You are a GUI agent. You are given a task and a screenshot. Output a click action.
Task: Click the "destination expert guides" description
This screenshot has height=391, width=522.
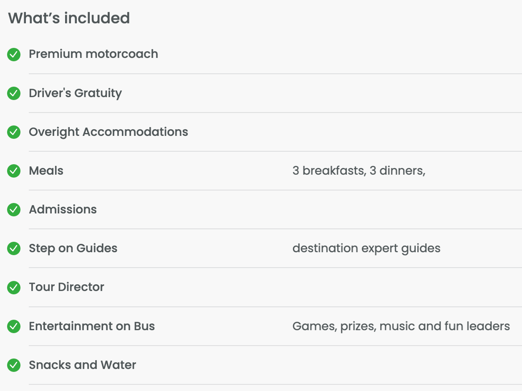point(366,248)
